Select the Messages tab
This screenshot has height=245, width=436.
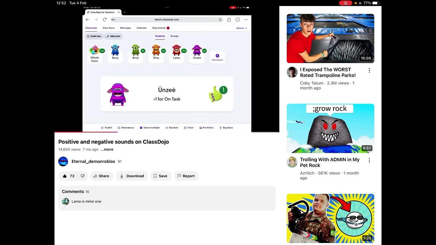(126, 28)
